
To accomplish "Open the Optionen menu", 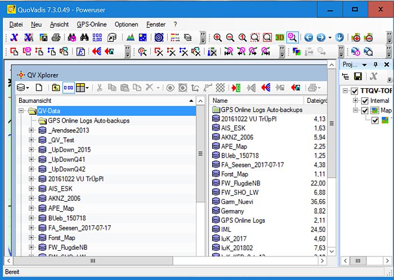I will pyautogui.click(x=127, y=24).
